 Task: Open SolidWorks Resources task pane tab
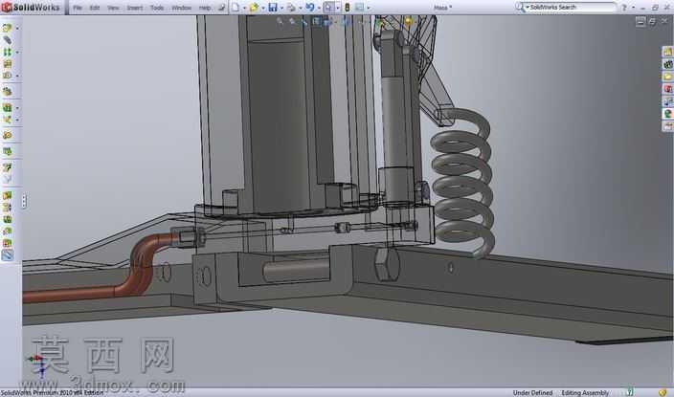pos(667,52)
